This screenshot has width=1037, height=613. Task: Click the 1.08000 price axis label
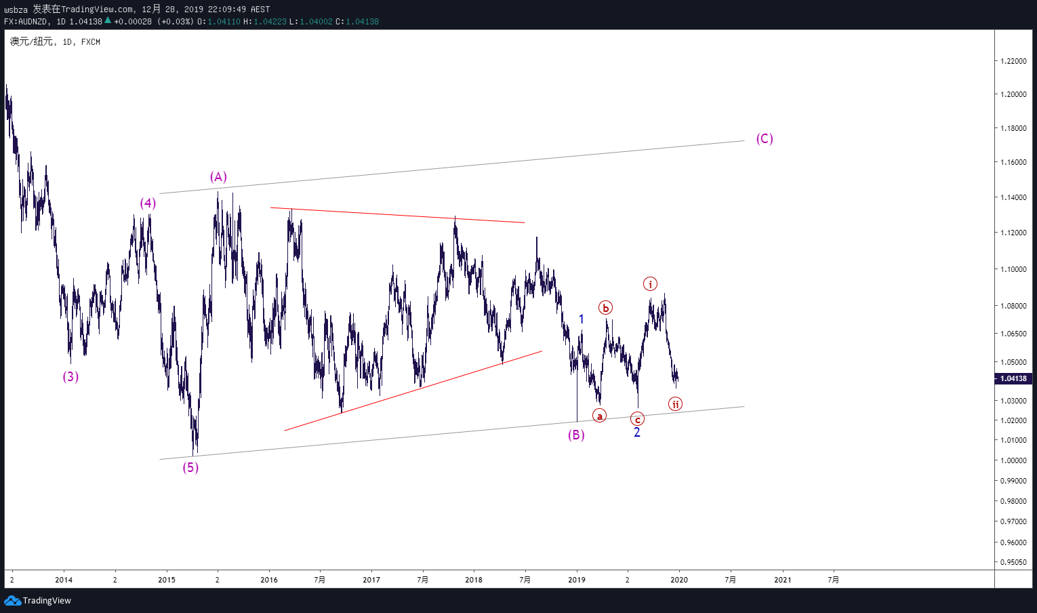(1013, 306)
